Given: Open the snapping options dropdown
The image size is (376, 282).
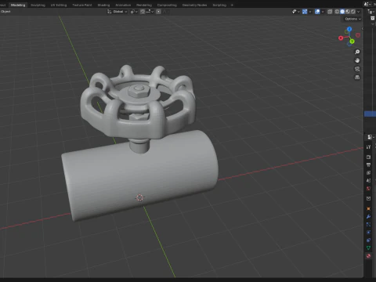Looking at the screenshot, I should click(150, 12).
